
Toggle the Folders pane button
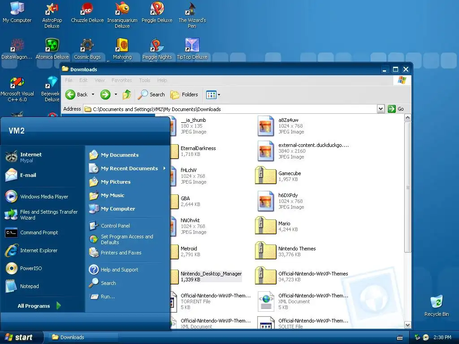pos(184,95)
